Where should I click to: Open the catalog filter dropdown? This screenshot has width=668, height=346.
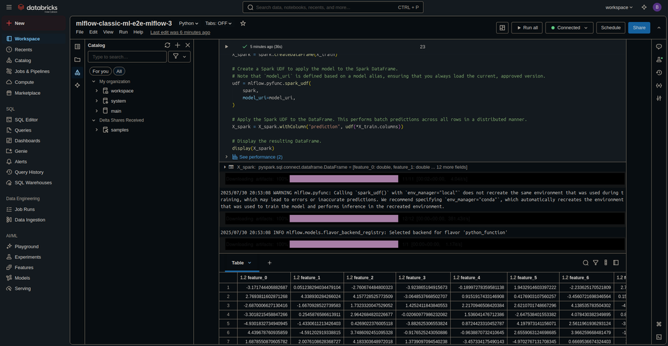179,57
